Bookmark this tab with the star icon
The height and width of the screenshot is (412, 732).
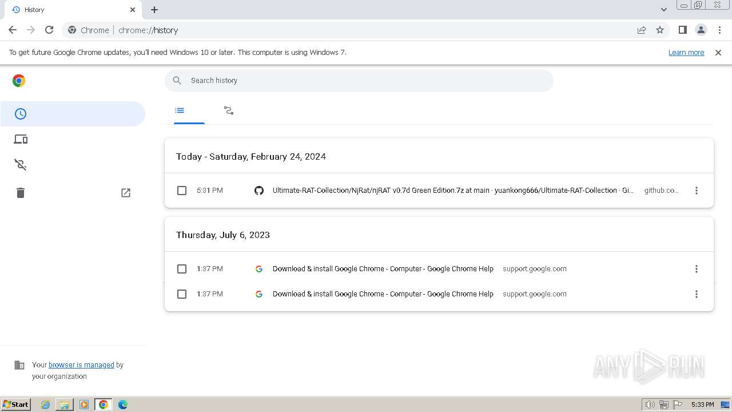[x=660, y=30]
